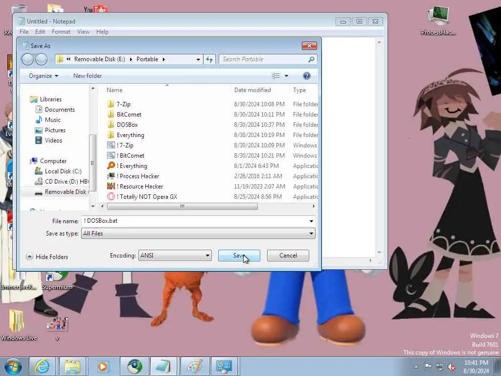Open the Organize dropdown menu
The width and height of the screenshot is (501, 376).
tap(44, 76)
